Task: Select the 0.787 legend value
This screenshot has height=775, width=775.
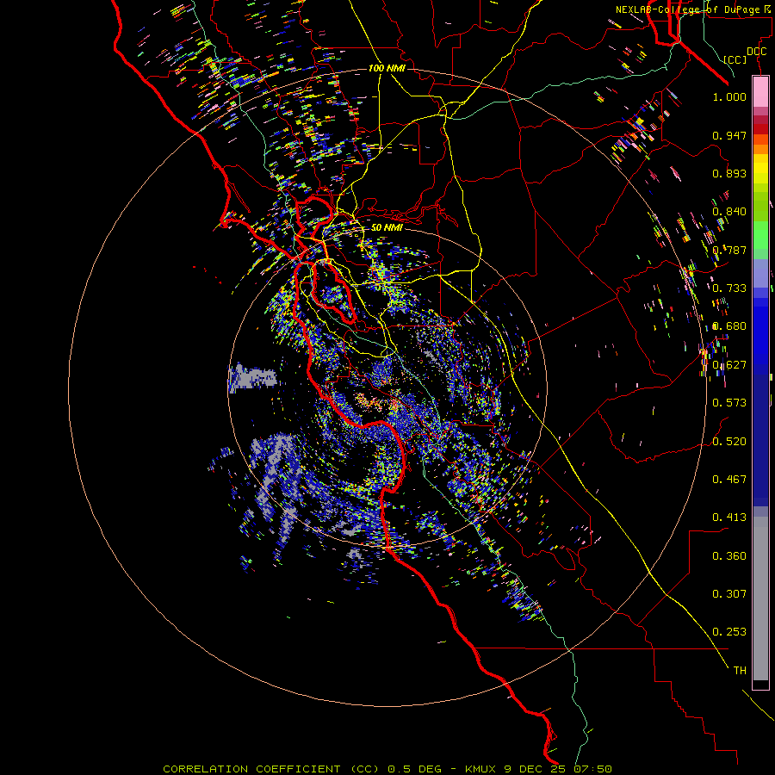Action: tap(729, 250)
